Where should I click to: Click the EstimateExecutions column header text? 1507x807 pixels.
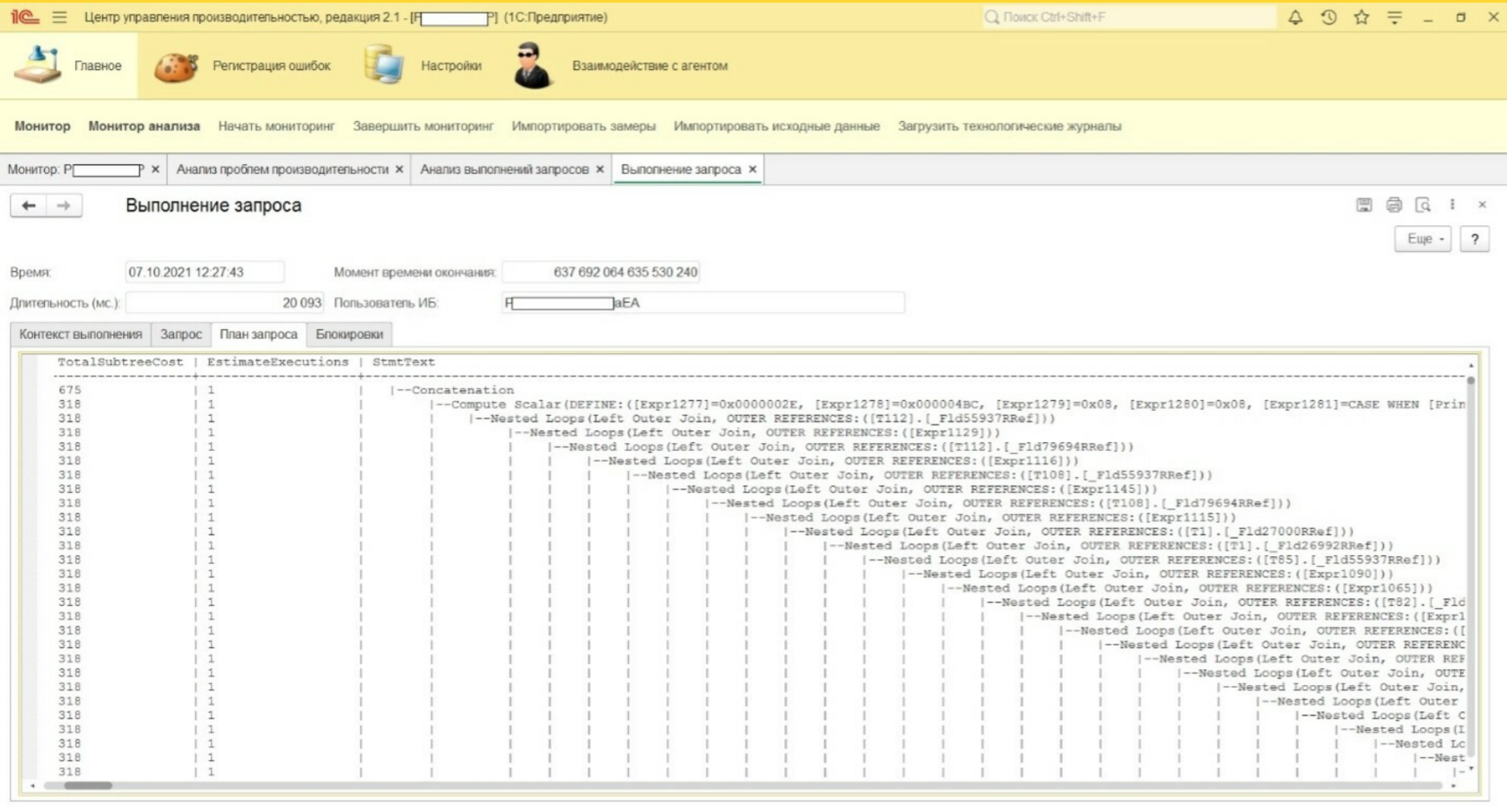pyautogui.click(x=278, y=362)
